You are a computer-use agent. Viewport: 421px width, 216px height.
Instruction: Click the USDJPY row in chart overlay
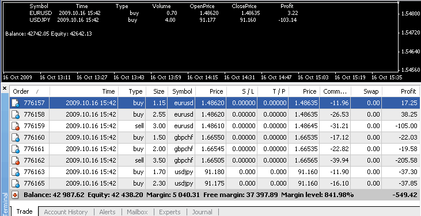(x=163, y=20)
